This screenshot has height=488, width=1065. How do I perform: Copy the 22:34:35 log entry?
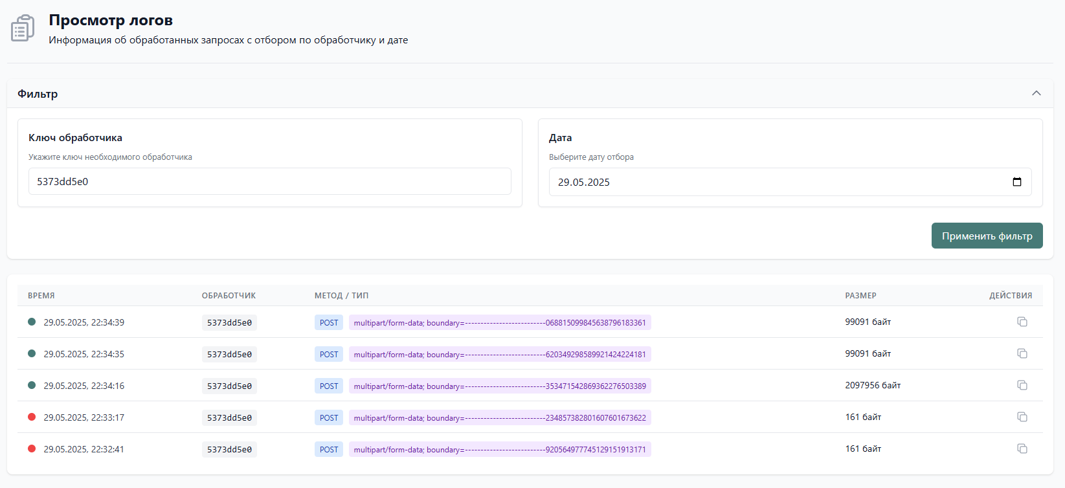point(1022,353)
